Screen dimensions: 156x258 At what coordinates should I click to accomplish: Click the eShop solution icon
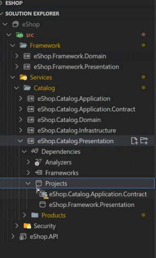point(16,24)
